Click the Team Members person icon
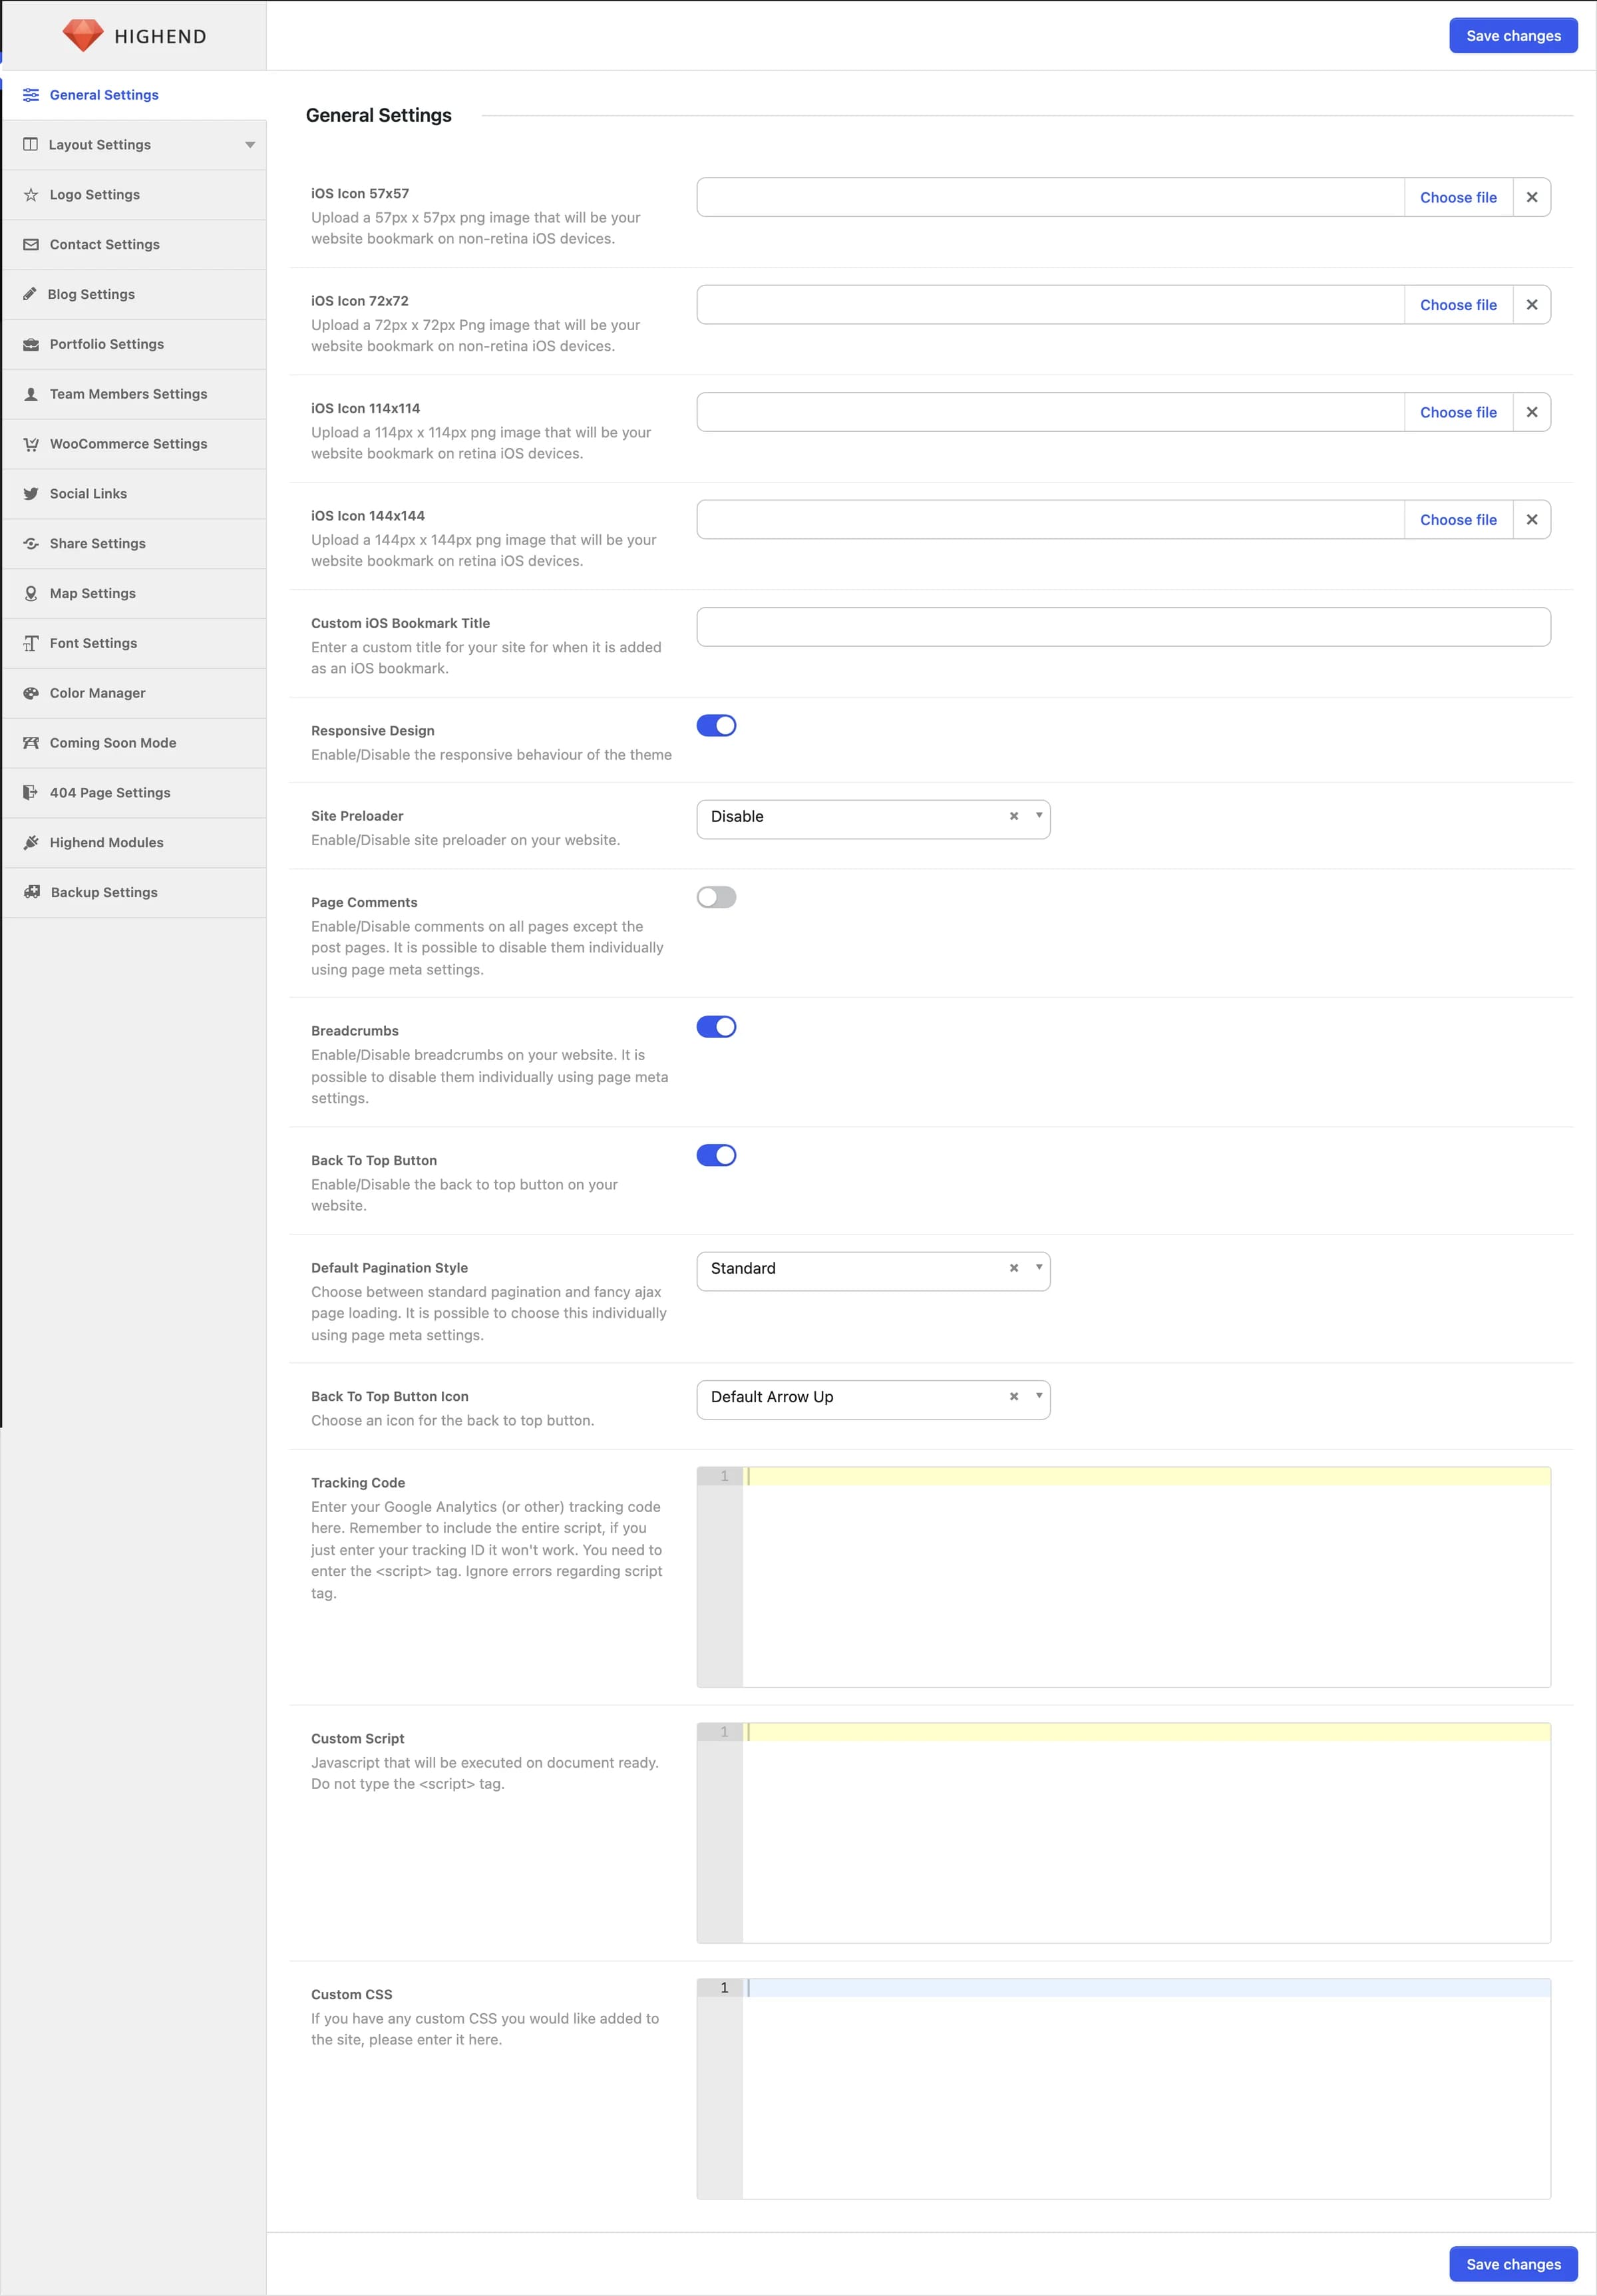The image size is (1597, 2296). [x=31, y=394]
